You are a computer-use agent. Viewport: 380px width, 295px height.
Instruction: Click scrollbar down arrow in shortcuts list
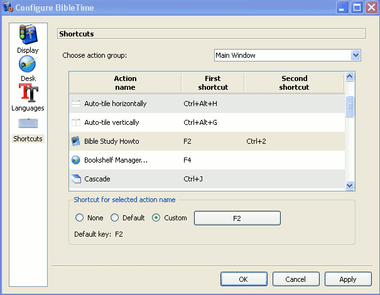(x=350, y=185)
